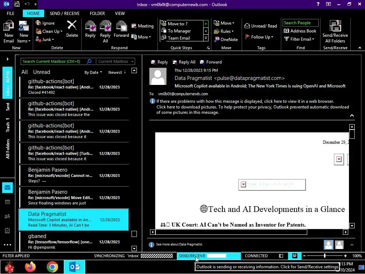Open Firefox from the taskbar
The image size is (365, 274).
click(30, 267)
